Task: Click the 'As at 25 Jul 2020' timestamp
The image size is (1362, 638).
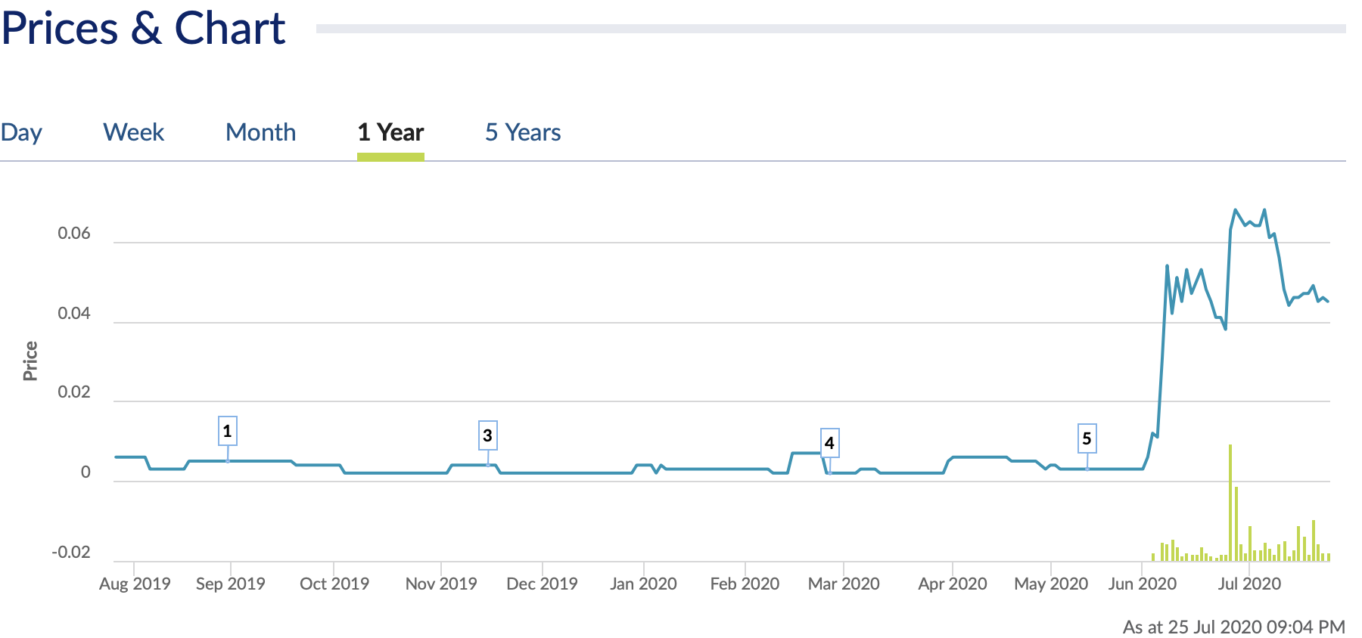Action: point(1233,627)
